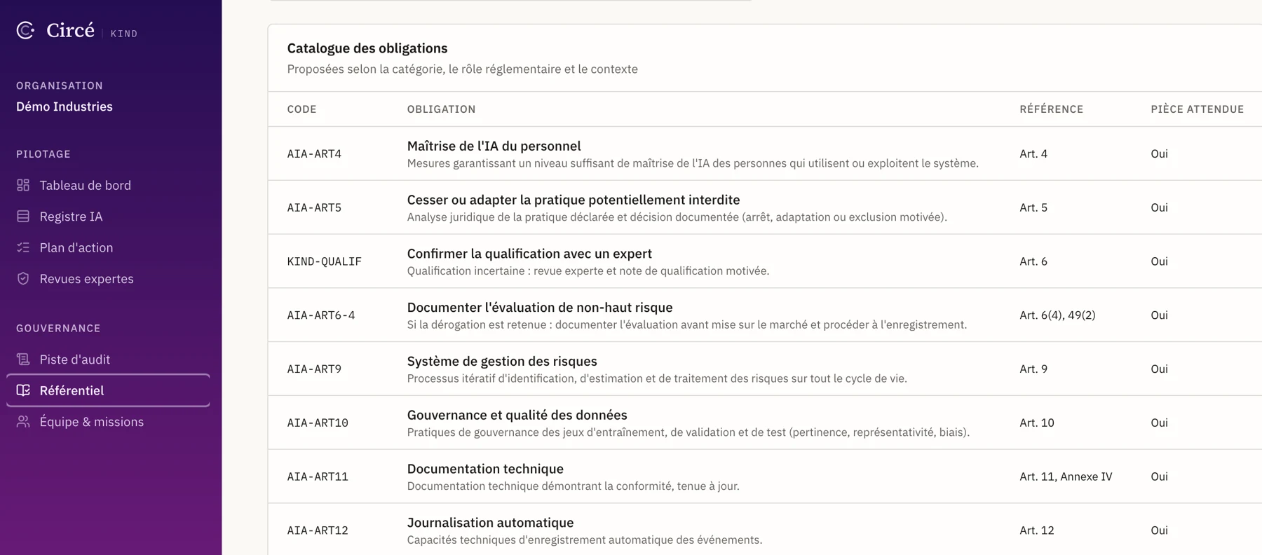Select Gouvernance et qualité des données row
Image resolution: width=1262 pixels, height=555 pixels.
(764, 423)
